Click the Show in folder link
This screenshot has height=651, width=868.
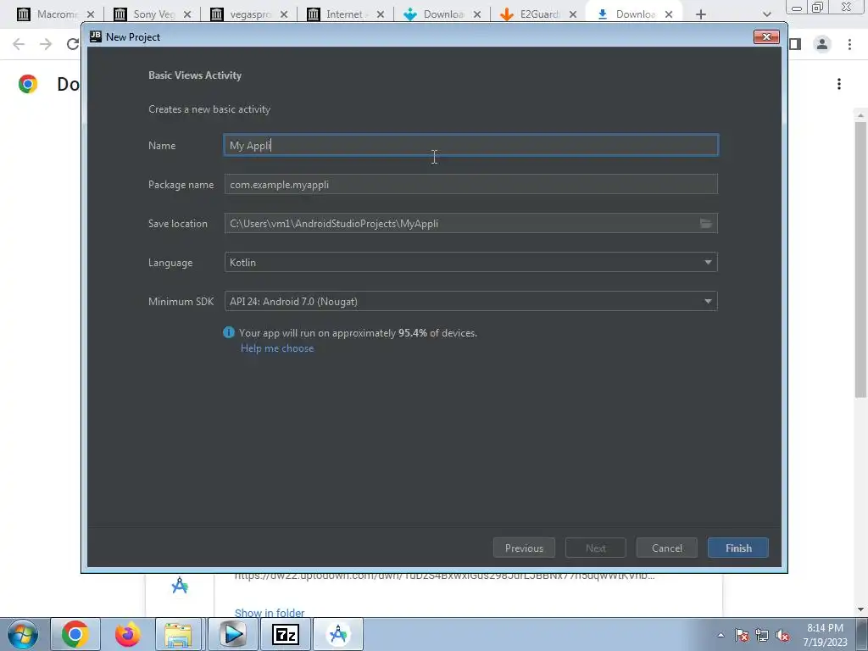tap(270, 612)
